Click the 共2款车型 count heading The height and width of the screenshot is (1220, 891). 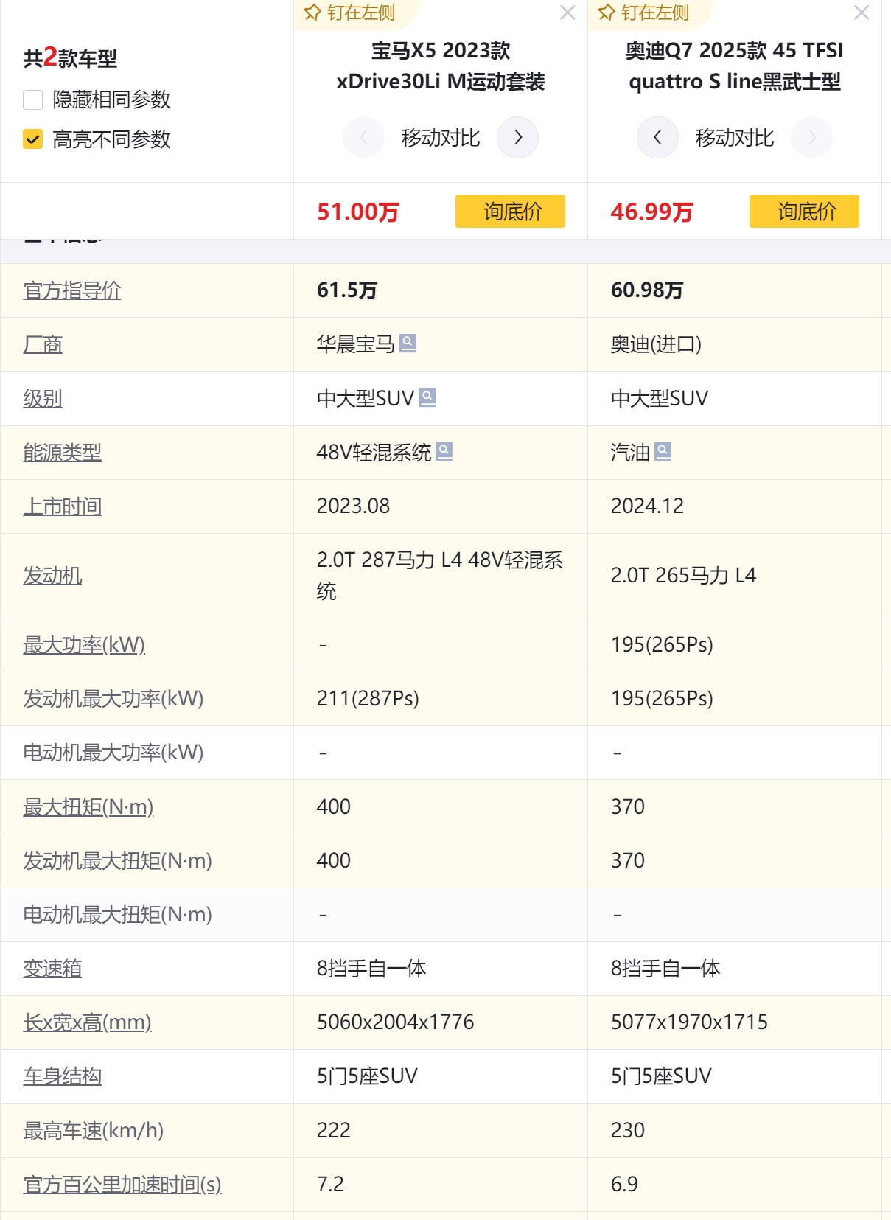pyautogui.click(x=70, y=57)
